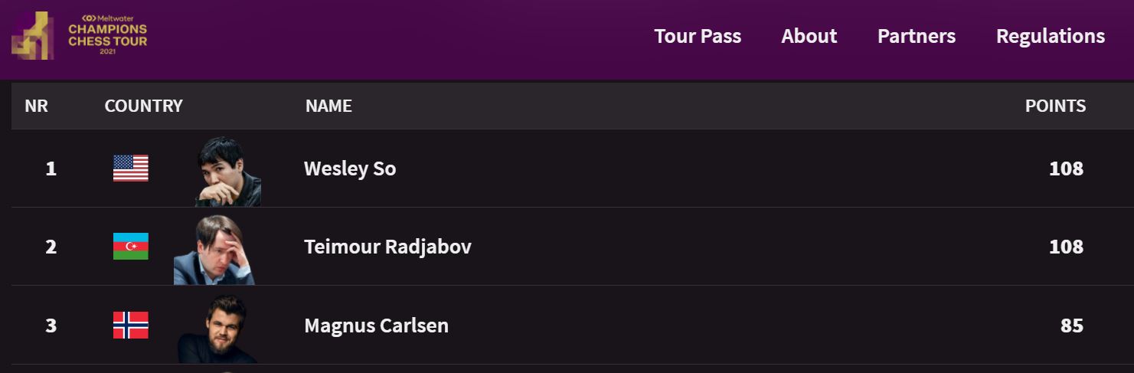Image resolution: width=1134 pixels, height=373 pixels.
Task: Click rank number 2 in standings
Action: (51, 247)
